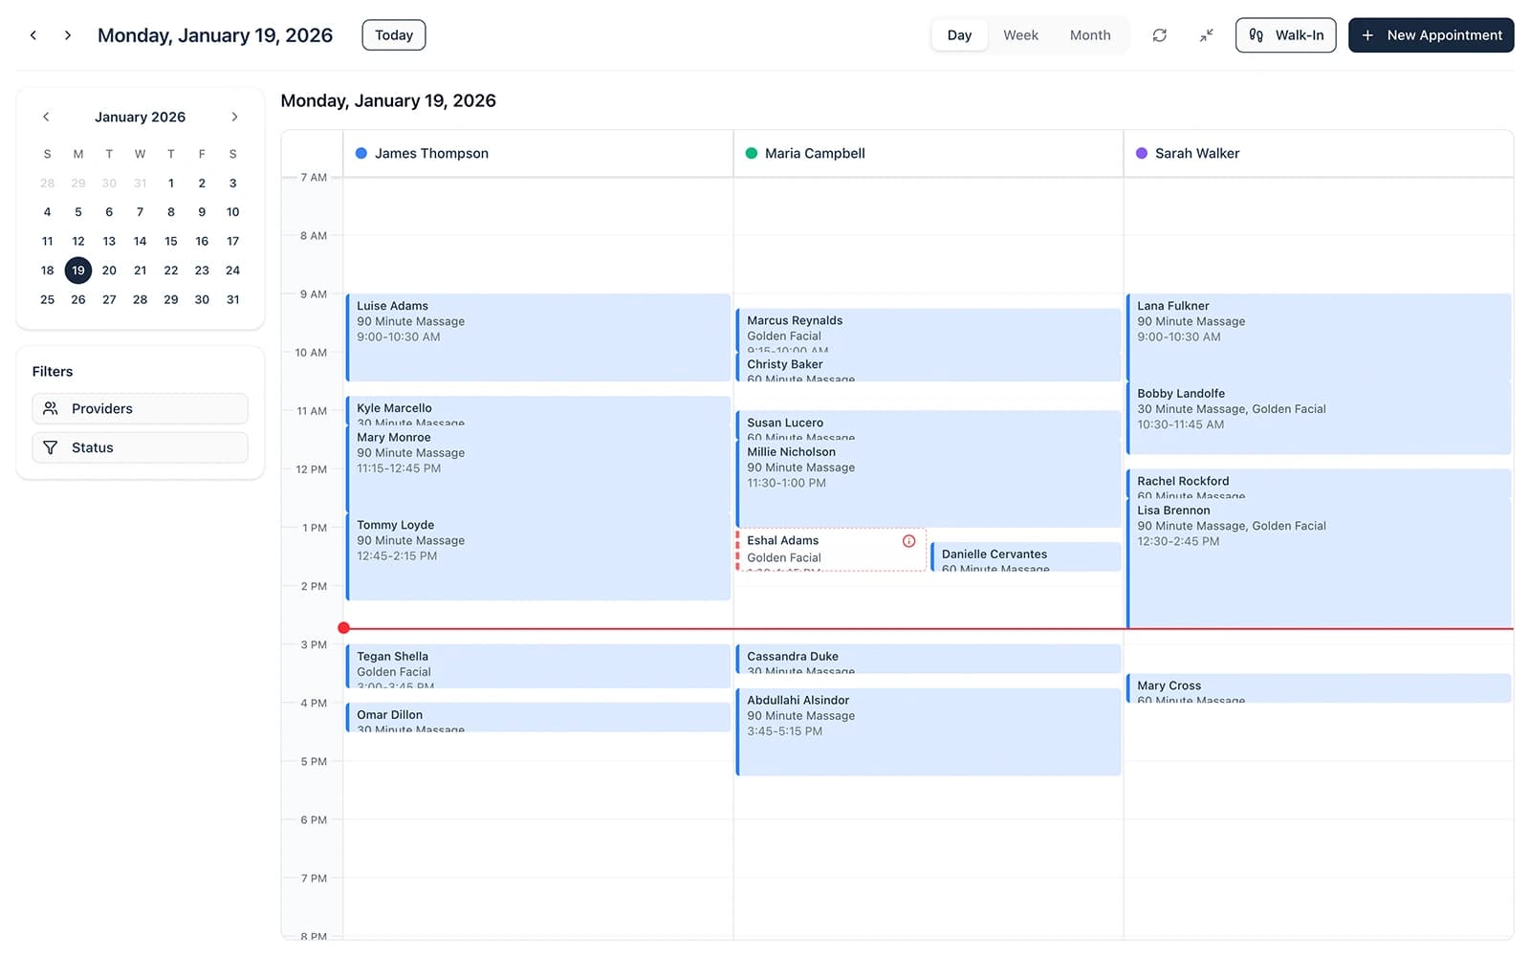Toggle Sarah Walker's purple provider dot
The height and width of the screenshot is (956, 1530).
click(1141, 152)
